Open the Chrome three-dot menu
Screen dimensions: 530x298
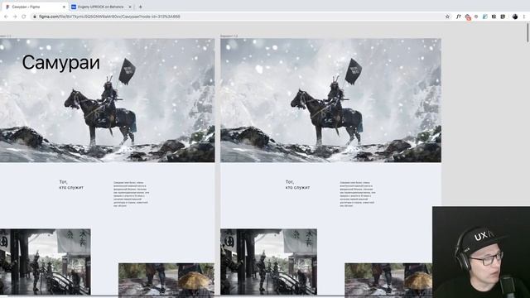click(524, 17)
